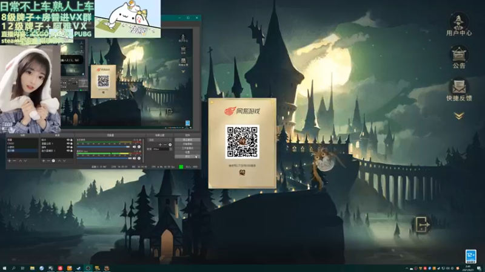Mute the lower mic/Aux mixer channel

(134, 158)
